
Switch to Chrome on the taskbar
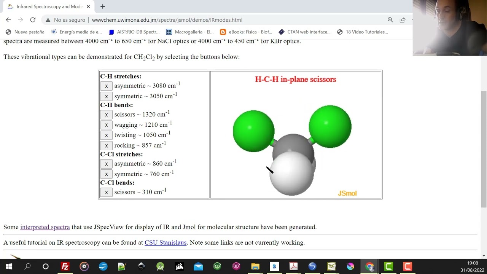pyautogui.click(x=369, y=266)
